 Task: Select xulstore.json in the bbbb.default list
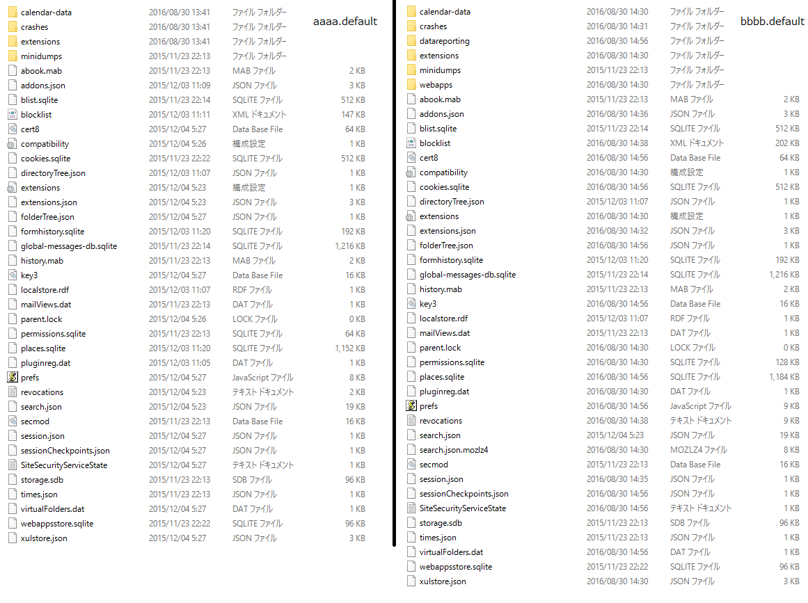click(x=443, y=581)
